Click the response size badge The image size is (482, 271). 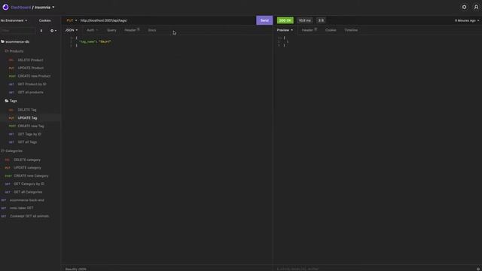coord(321,20)
